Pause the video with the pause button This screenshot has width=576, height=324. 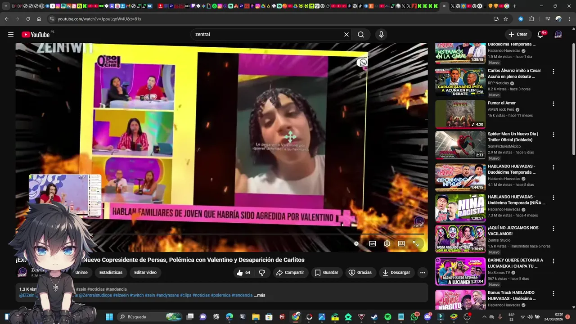pos(356,243)
